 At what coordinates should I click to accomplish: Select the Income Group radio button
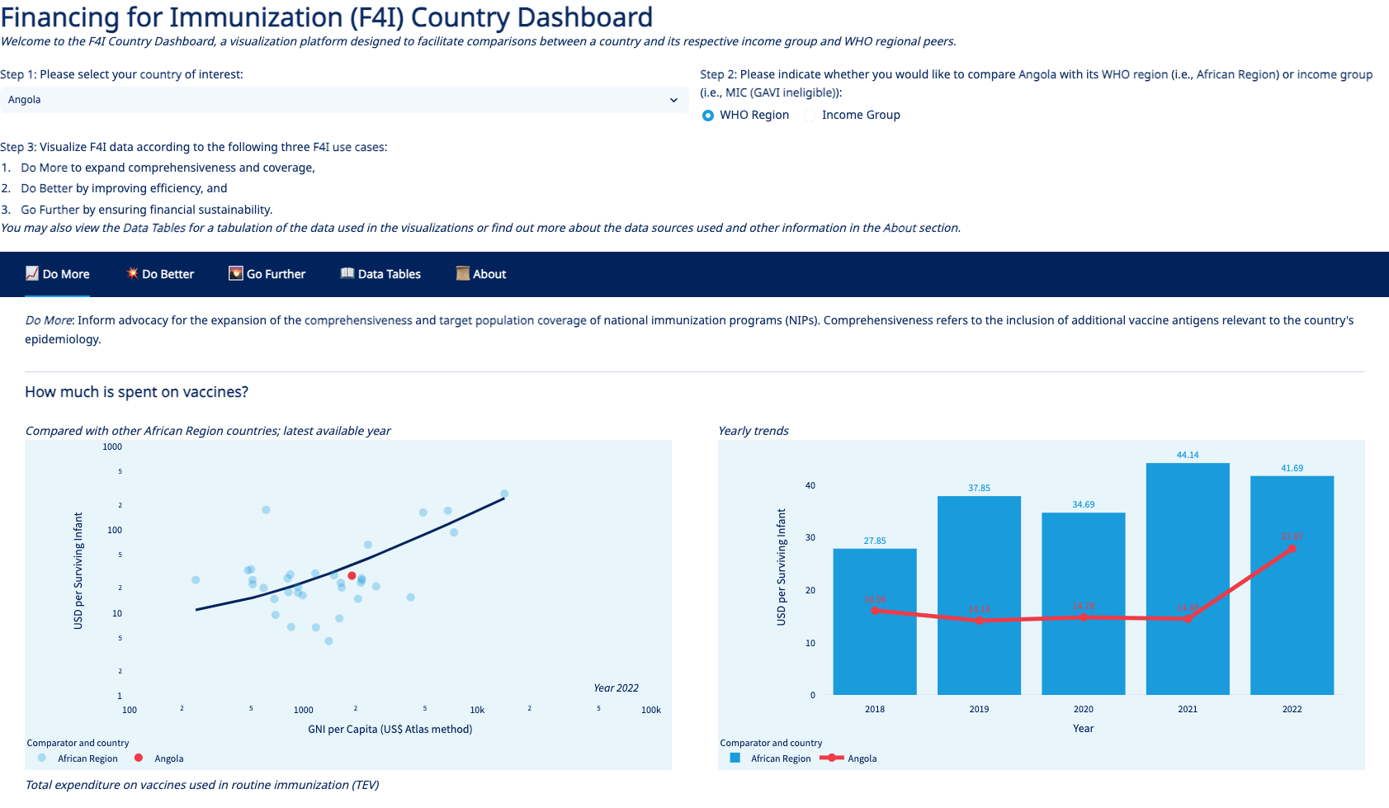point(809,116)
